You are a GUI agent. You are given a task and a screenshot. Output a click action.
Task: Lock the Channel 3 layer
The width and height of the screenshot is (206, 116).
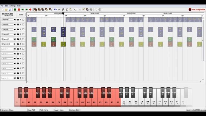[18, 39]
